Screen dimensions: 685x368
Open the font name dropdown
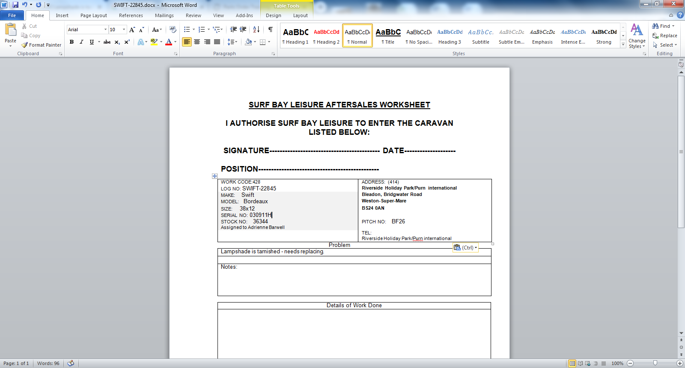pos(105,30)
